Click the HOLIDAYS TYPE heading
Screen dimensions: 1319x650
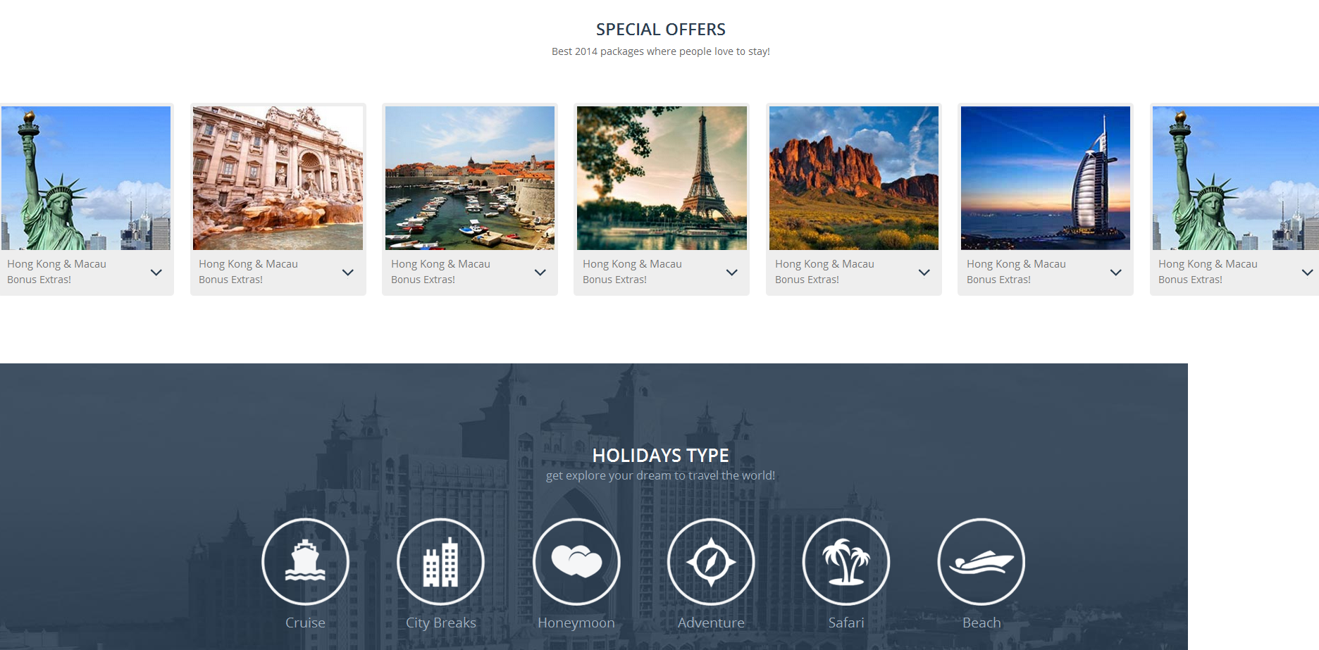[661, 456]
